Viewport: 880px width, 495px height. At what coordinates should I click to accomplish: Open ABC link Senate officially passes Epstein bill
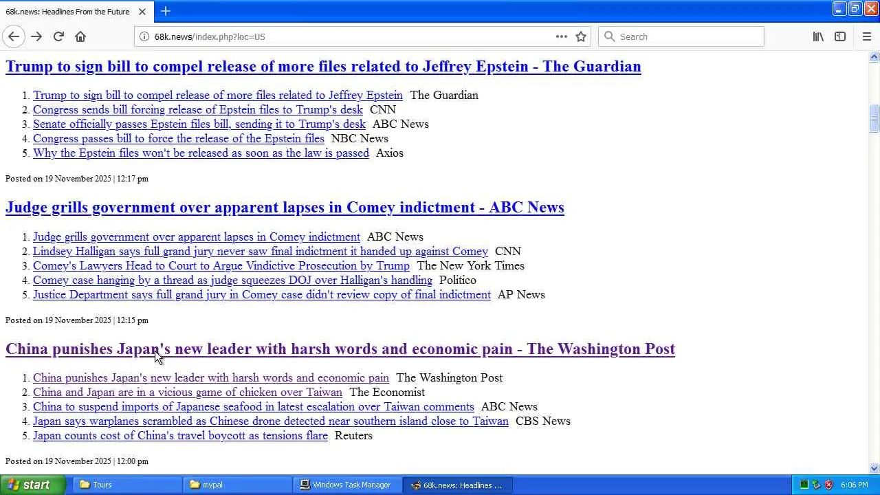point(199,124)
